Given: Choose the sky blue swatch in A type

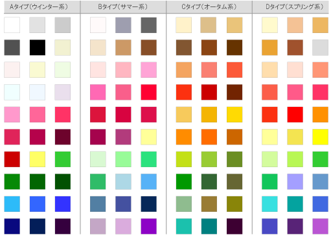Looking at the screenshot, I should pyautogui.click(x=12, y=204).
